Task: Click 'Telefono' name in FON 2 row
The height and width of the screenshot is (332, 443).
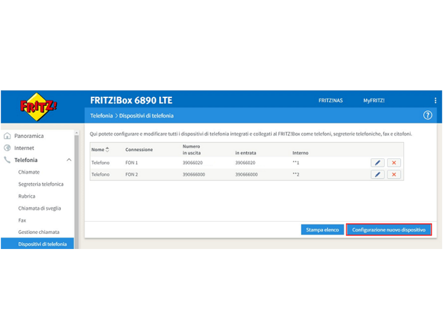Action: coord(100,174)
